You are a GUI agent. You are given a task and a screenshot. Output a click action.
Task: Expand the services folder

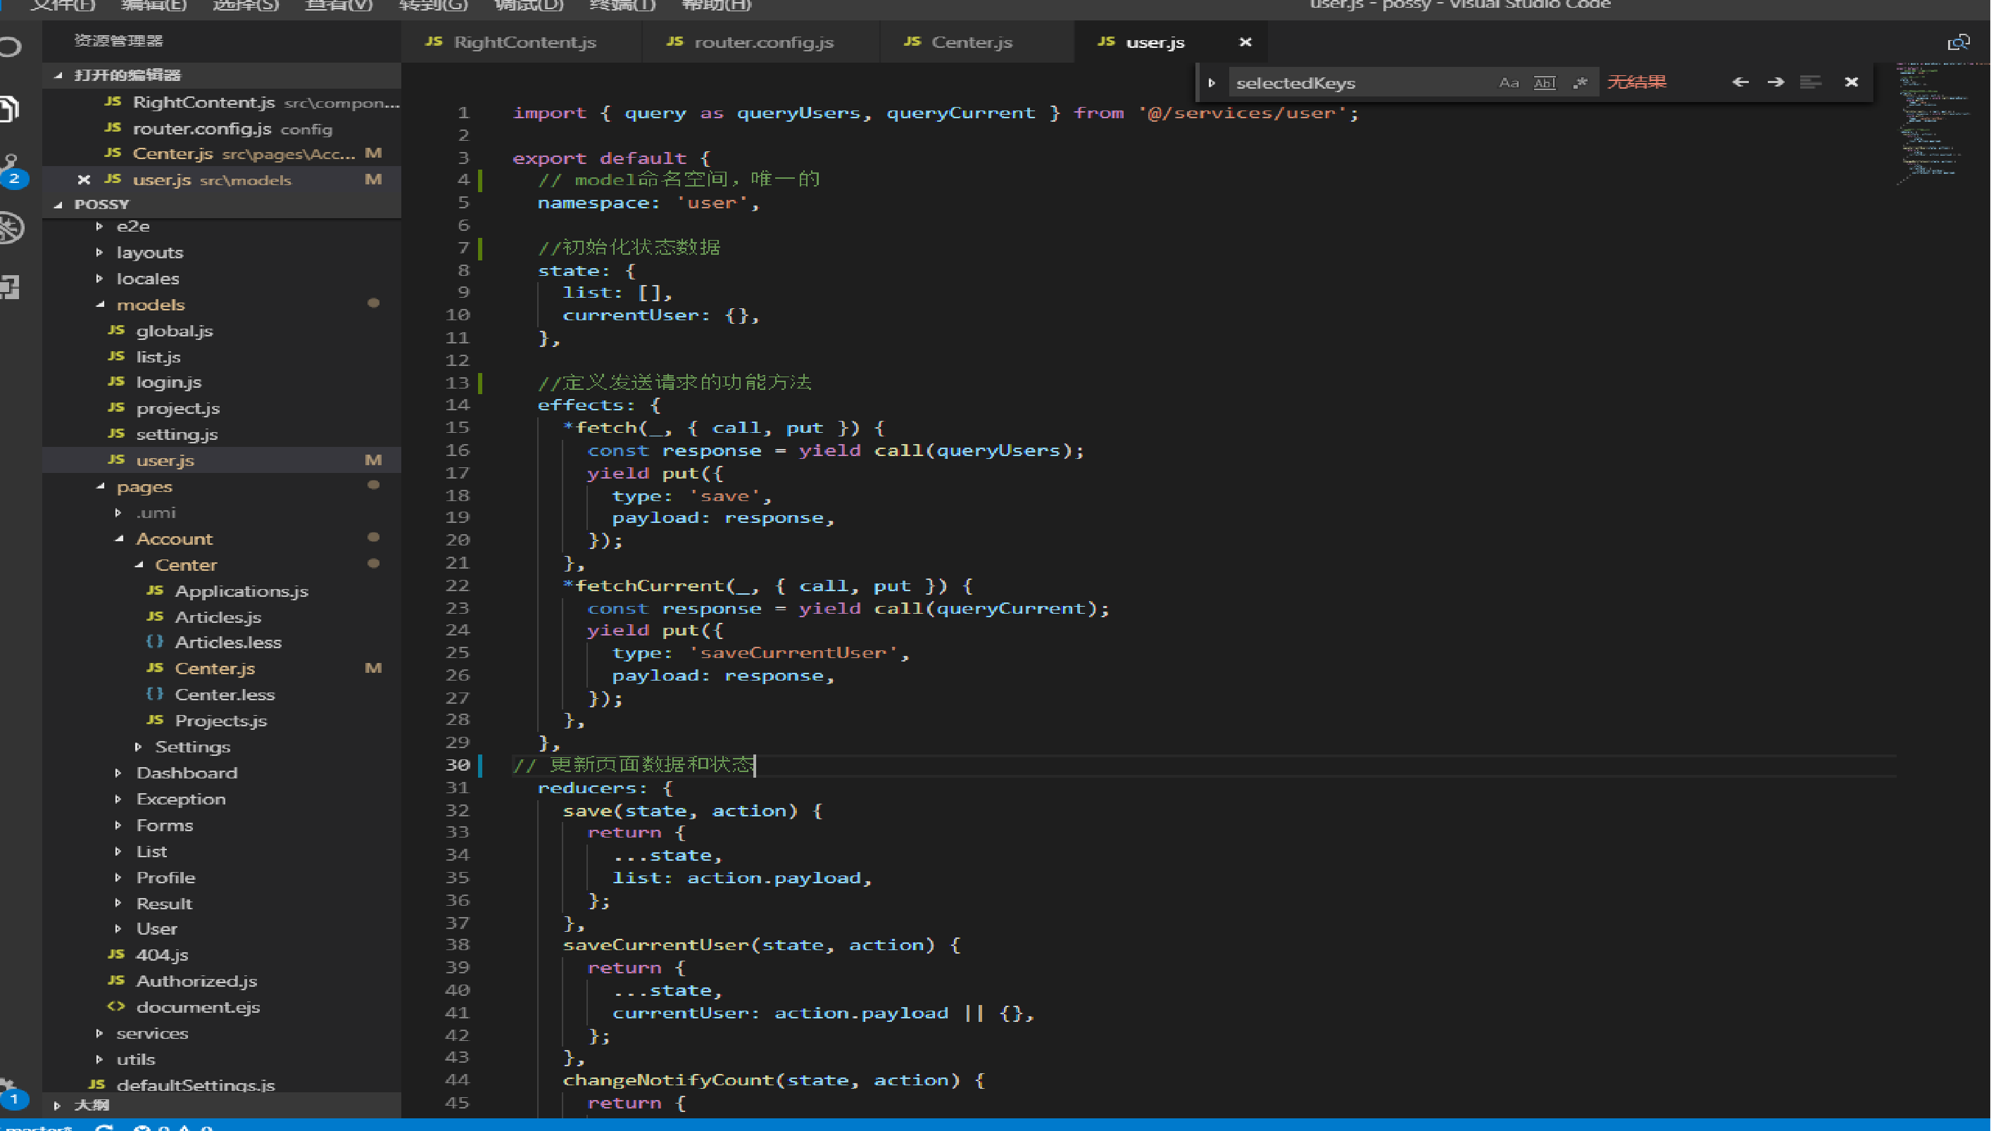coord(151,1033)
